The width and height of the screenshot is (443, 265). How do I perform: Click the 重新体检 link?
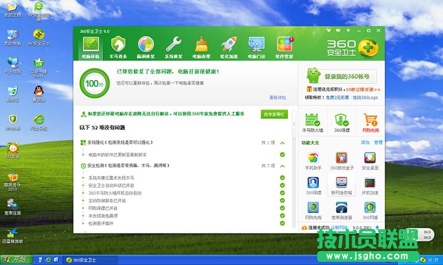point(277,97)
